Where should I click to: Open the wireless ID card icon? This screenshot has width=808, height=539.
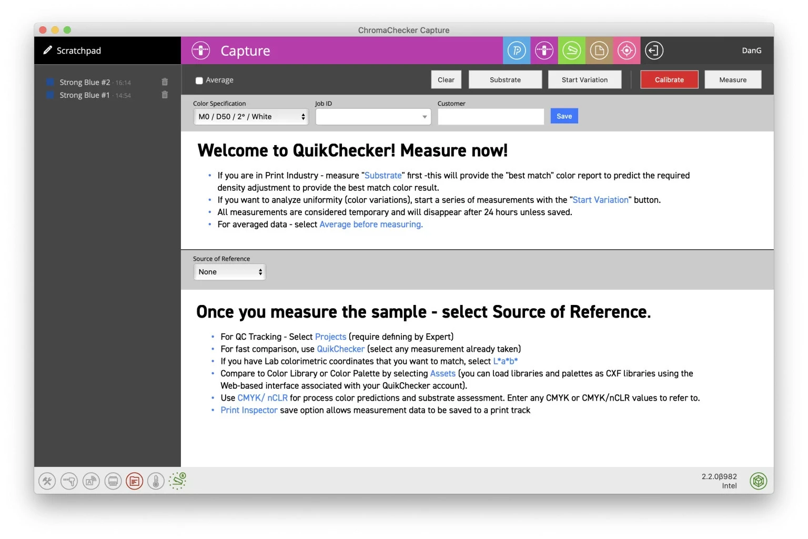(x=91, y=481)
